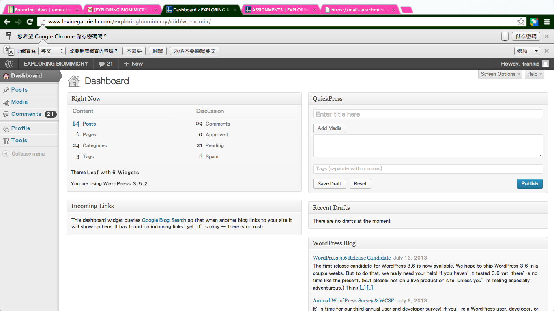Publish the QuickPress post
This screenshot has height=311, width=554.
530,184
